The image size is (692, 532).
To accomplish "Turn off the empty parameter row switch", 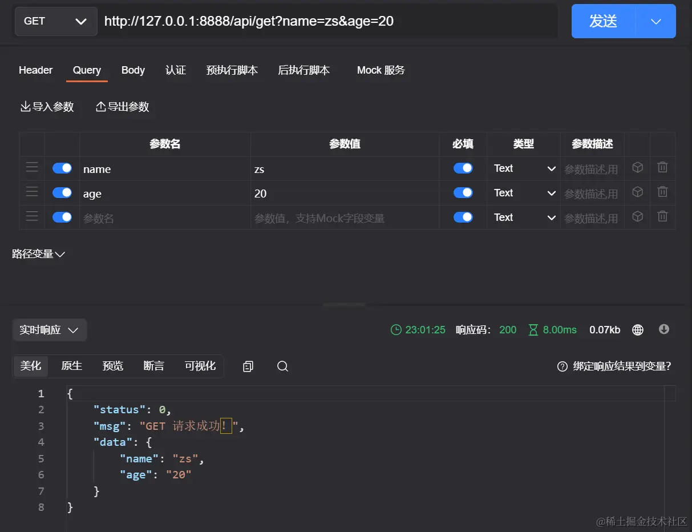I will [62, 217].
